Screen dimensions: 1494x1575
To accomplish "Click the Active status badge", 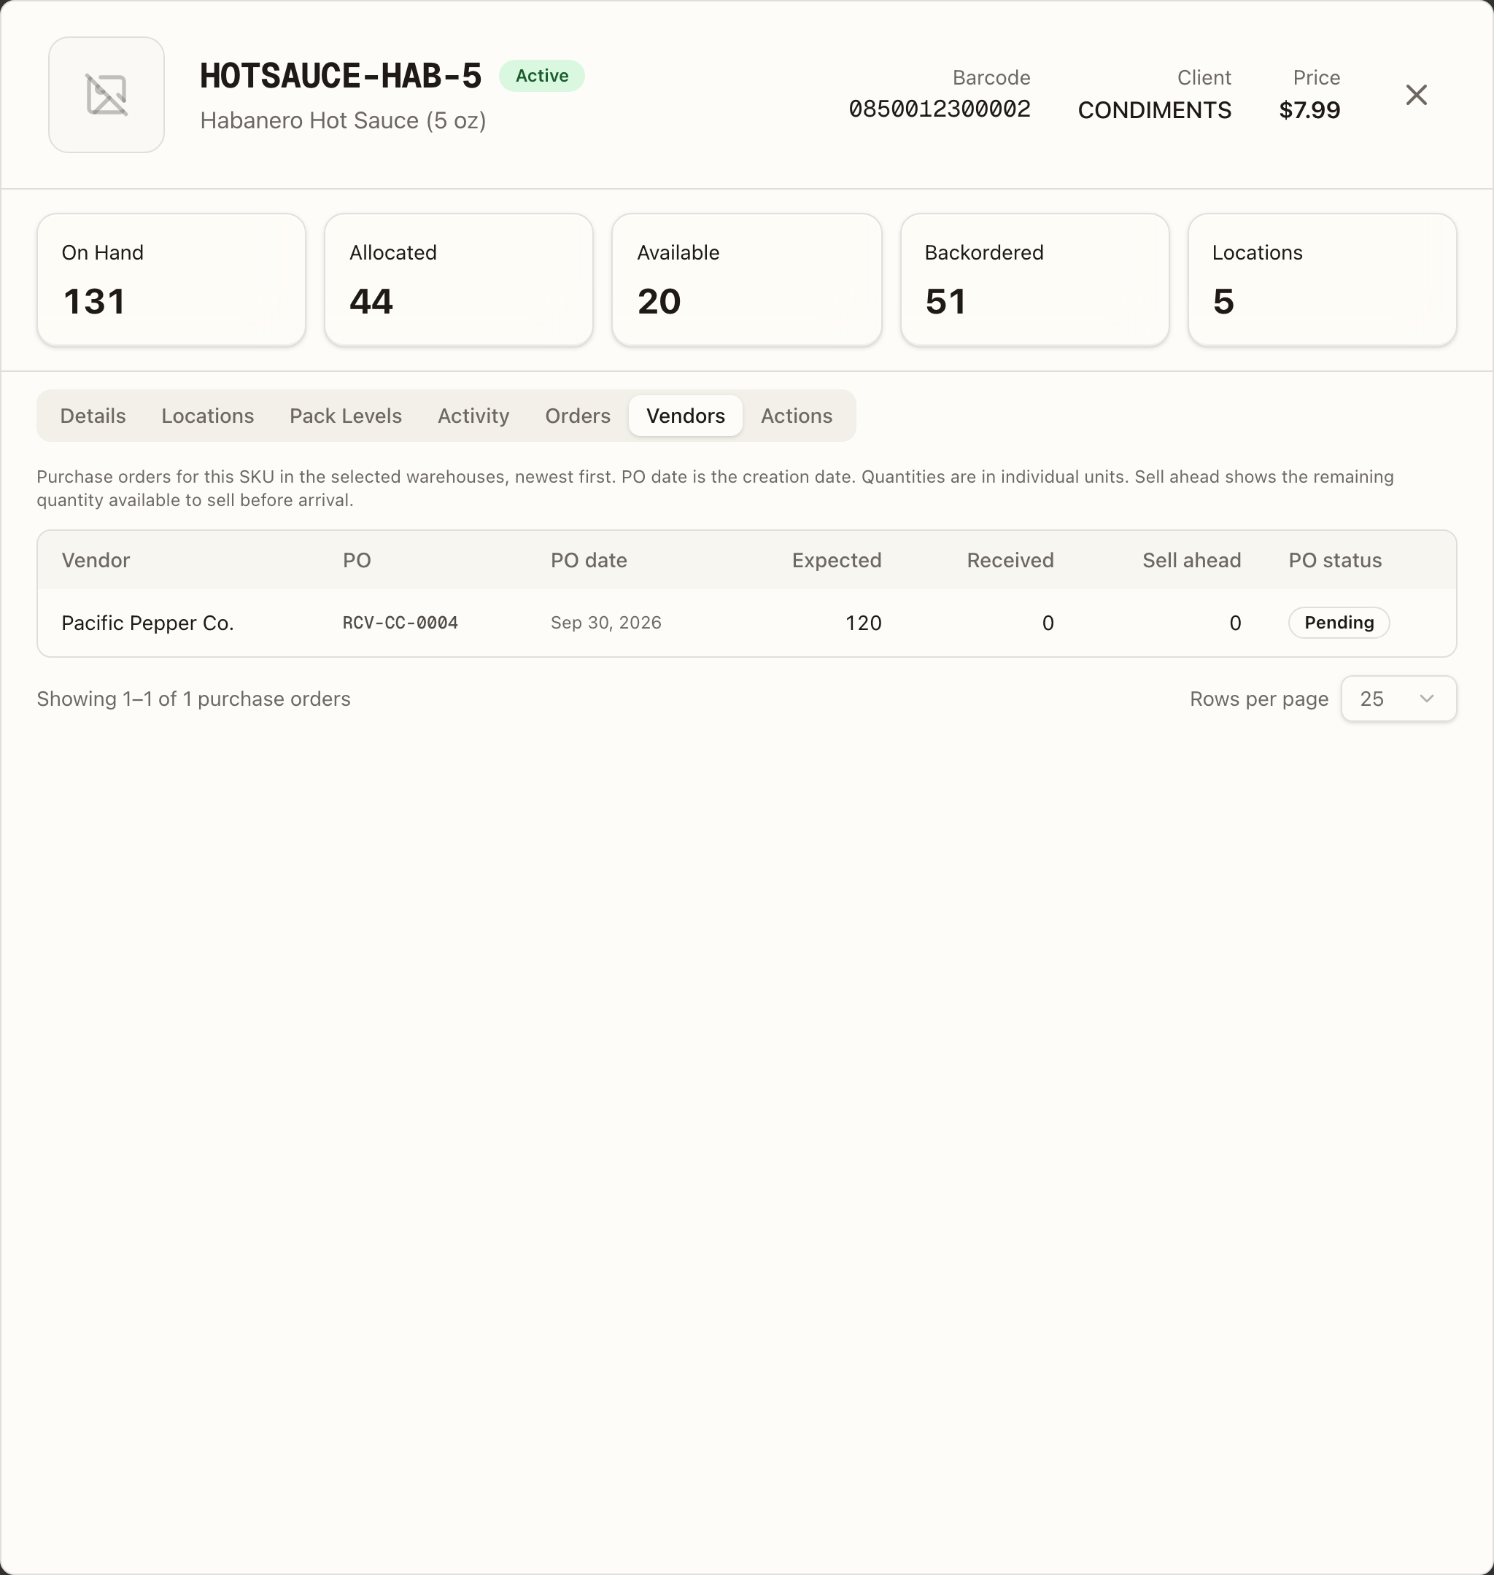I will click(541, 76).
